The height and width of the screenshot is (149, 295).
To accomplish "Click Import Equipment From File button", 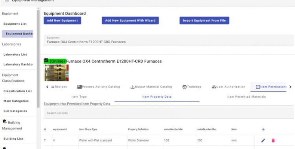I will point(204,20).
